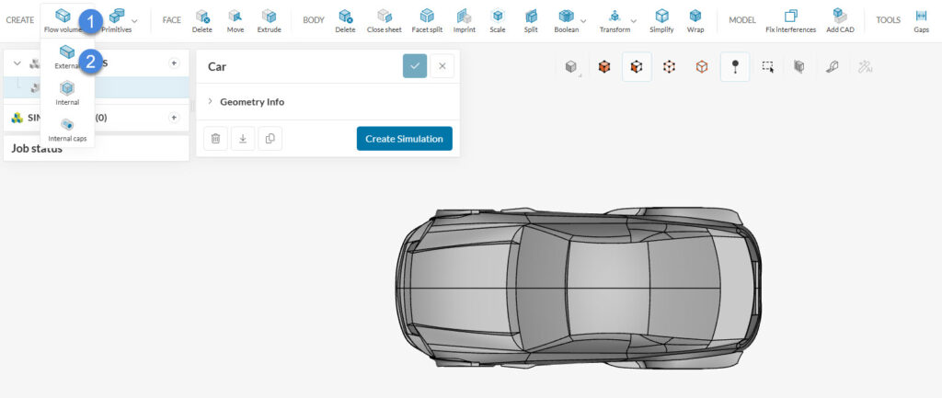Open the Gaps tool
The image size is (942, 398).
920,19
